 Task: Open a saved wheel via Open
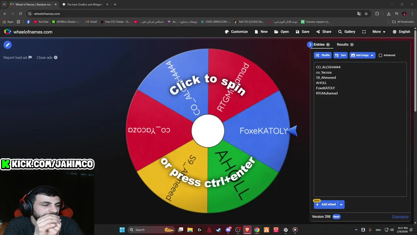[x=281, y=32]
